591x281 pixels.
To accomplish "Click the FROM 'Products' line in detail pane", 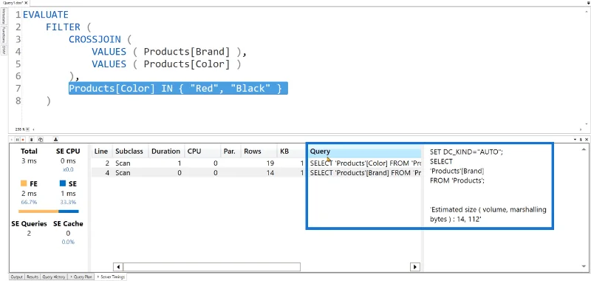I will [x=457, y=180].
